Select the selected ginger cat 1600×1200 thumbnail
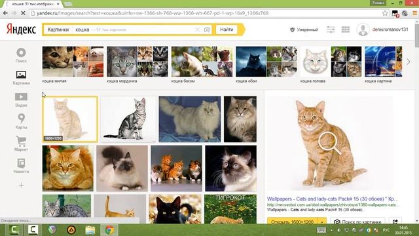 [70, 119]
